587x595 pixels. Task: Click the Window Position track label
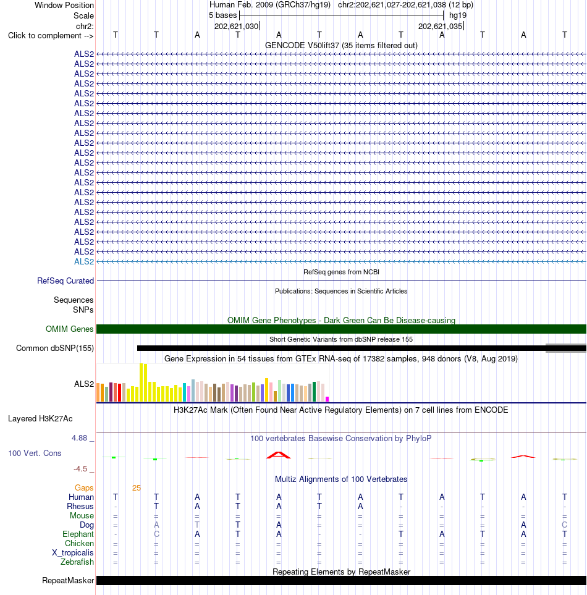coord(64,6)
